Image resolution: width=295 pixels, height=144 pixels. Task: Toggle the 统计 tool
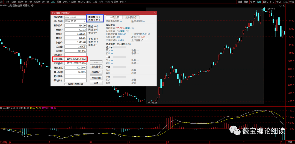click(x=259, y=2)
